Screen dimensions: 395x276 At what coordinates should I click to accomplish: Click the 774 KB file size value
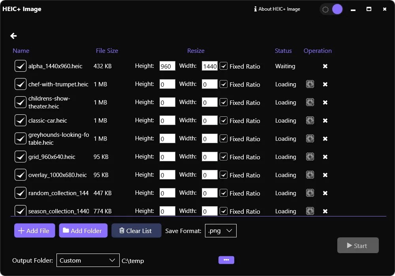click(x=103, y=211)
